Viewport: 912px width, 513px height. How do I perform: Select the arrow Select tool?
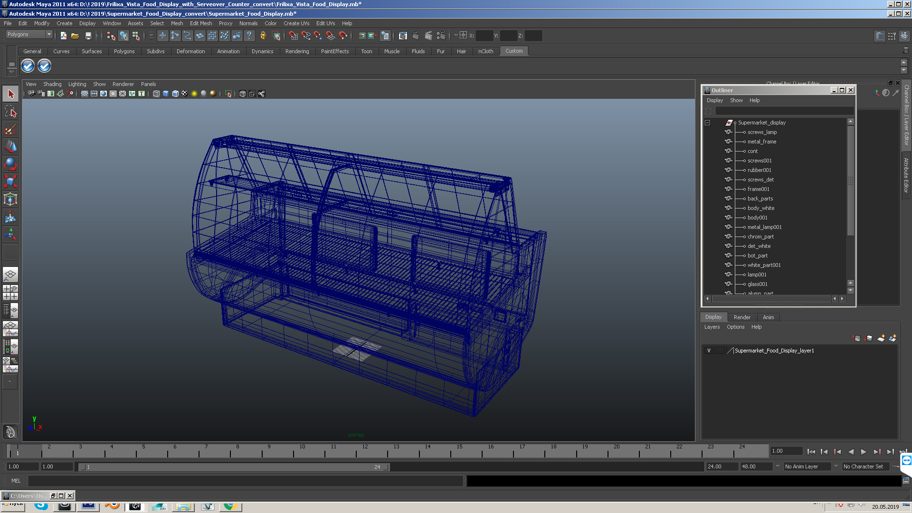(x=10, y=94)
